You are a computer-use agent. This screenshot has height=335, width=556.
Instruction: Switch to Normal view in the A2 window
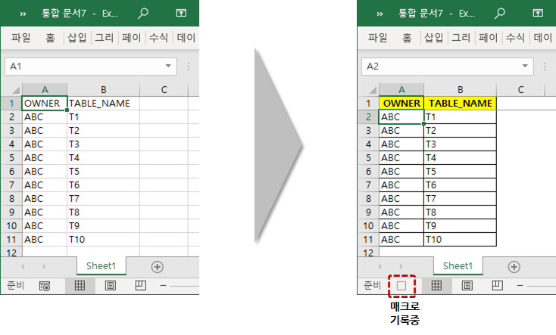(436, 285)
